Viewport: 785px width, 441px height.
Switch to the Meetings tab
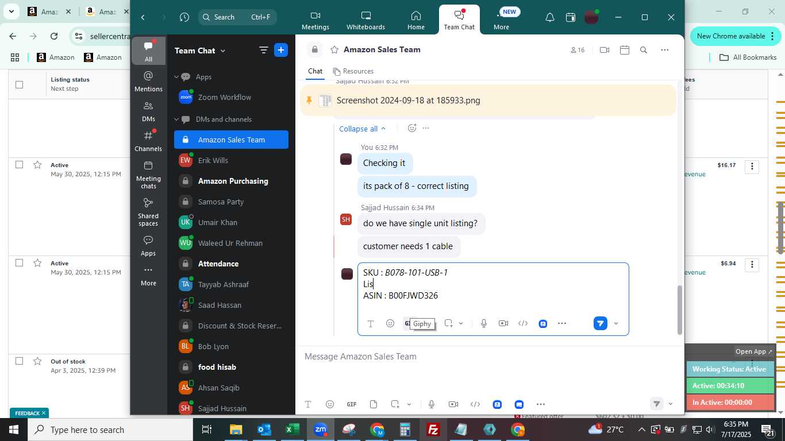click(x=315, y=20)
